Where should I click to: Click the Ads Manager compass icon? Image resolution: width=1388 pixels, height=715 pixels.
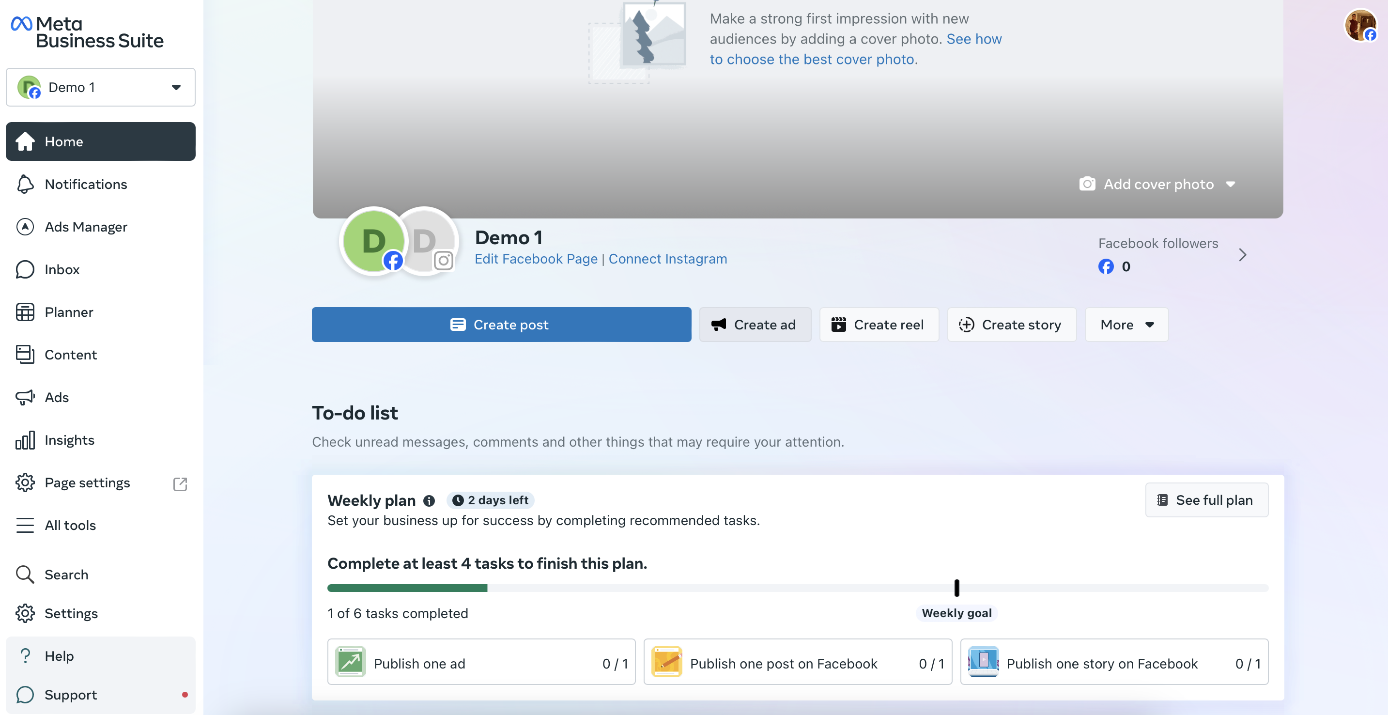coord(25,227)
